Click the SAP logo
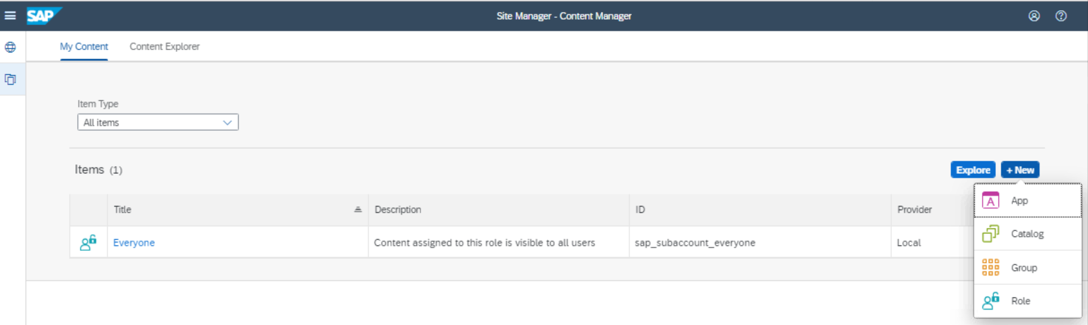Screen dimensions: 1088x325 coord(43,16)
